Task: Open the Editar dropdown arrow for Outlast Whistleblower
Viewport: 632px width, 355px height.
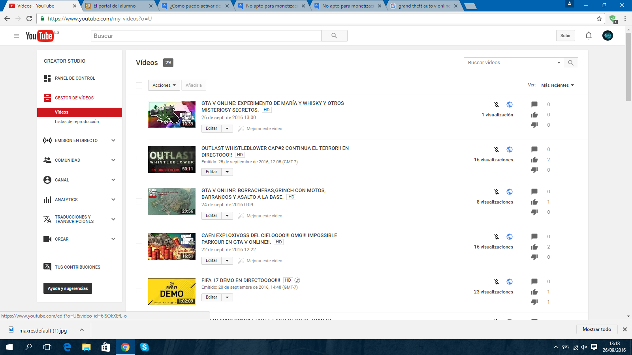Action: tap(227, 172)
